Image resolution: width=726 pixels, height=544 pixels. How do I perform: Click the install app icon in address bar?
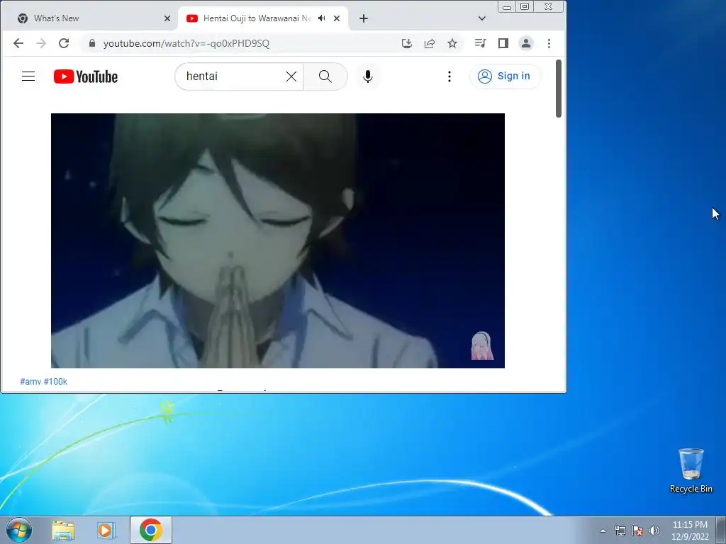click(406, 43)
